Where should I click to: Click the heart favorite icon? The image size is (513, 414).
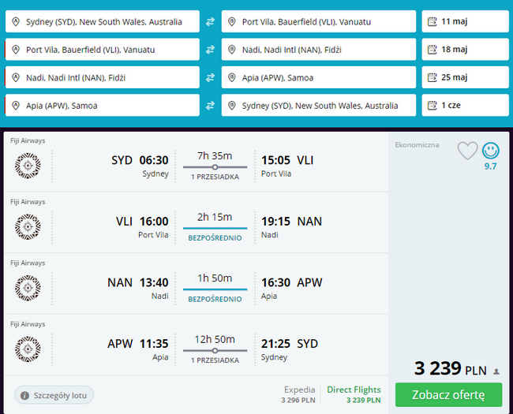pos(468,151)
